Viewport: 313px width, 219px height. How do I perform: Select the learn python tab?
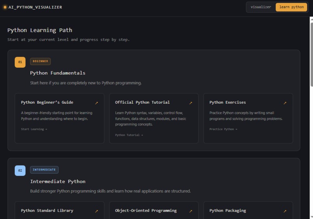tap(291, 7)
